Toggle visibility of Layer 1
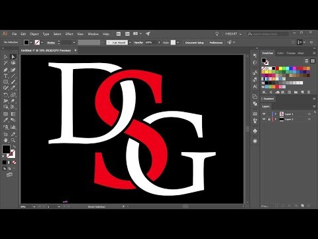The height and width of the screenshot is (239, 318). (264, 114)
